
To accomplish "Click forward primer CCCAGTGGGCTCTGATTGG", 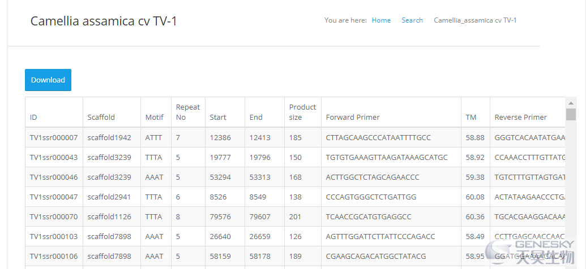I will 371,197.
